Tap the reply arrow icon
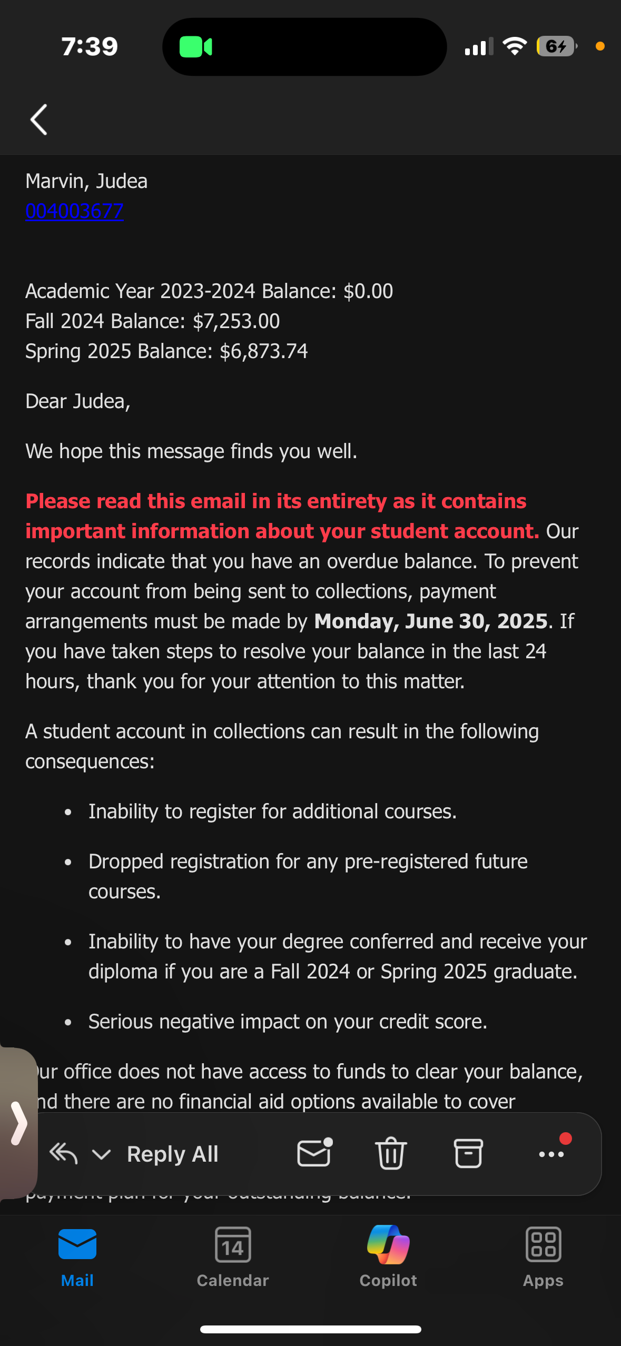The image size is (621, 1346). [64, 1154]
